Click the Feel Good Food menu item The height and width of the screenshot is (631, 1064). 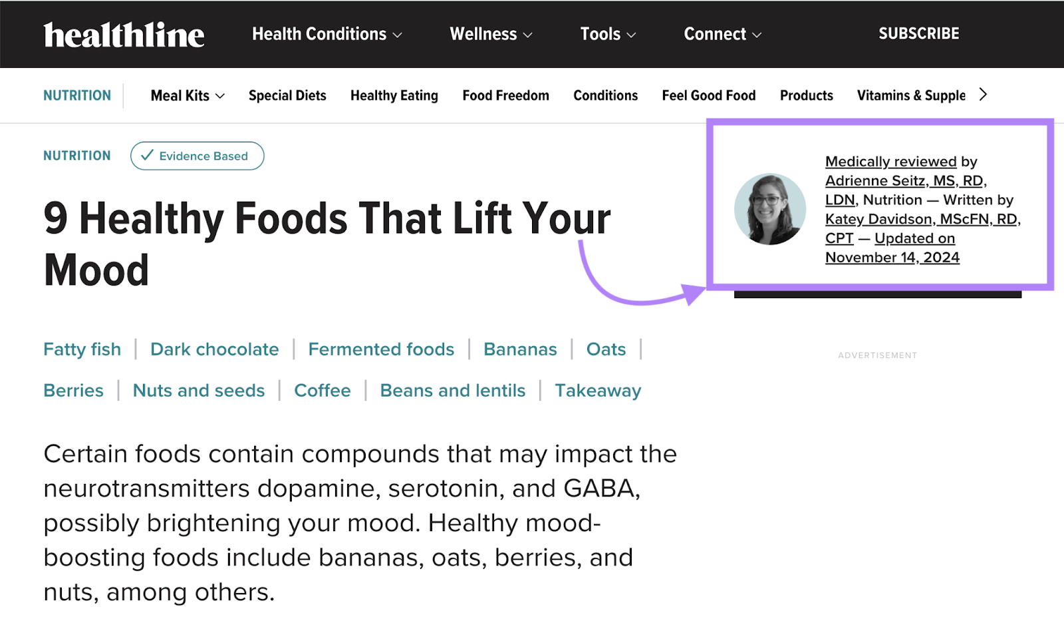click(708, 95)
